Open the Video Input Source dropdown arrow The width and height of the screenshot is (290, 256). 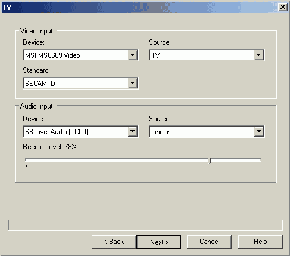(259, 55)
